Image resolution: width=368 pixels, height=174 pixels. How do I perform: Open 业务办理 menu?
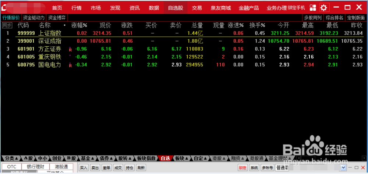[277, 8]
